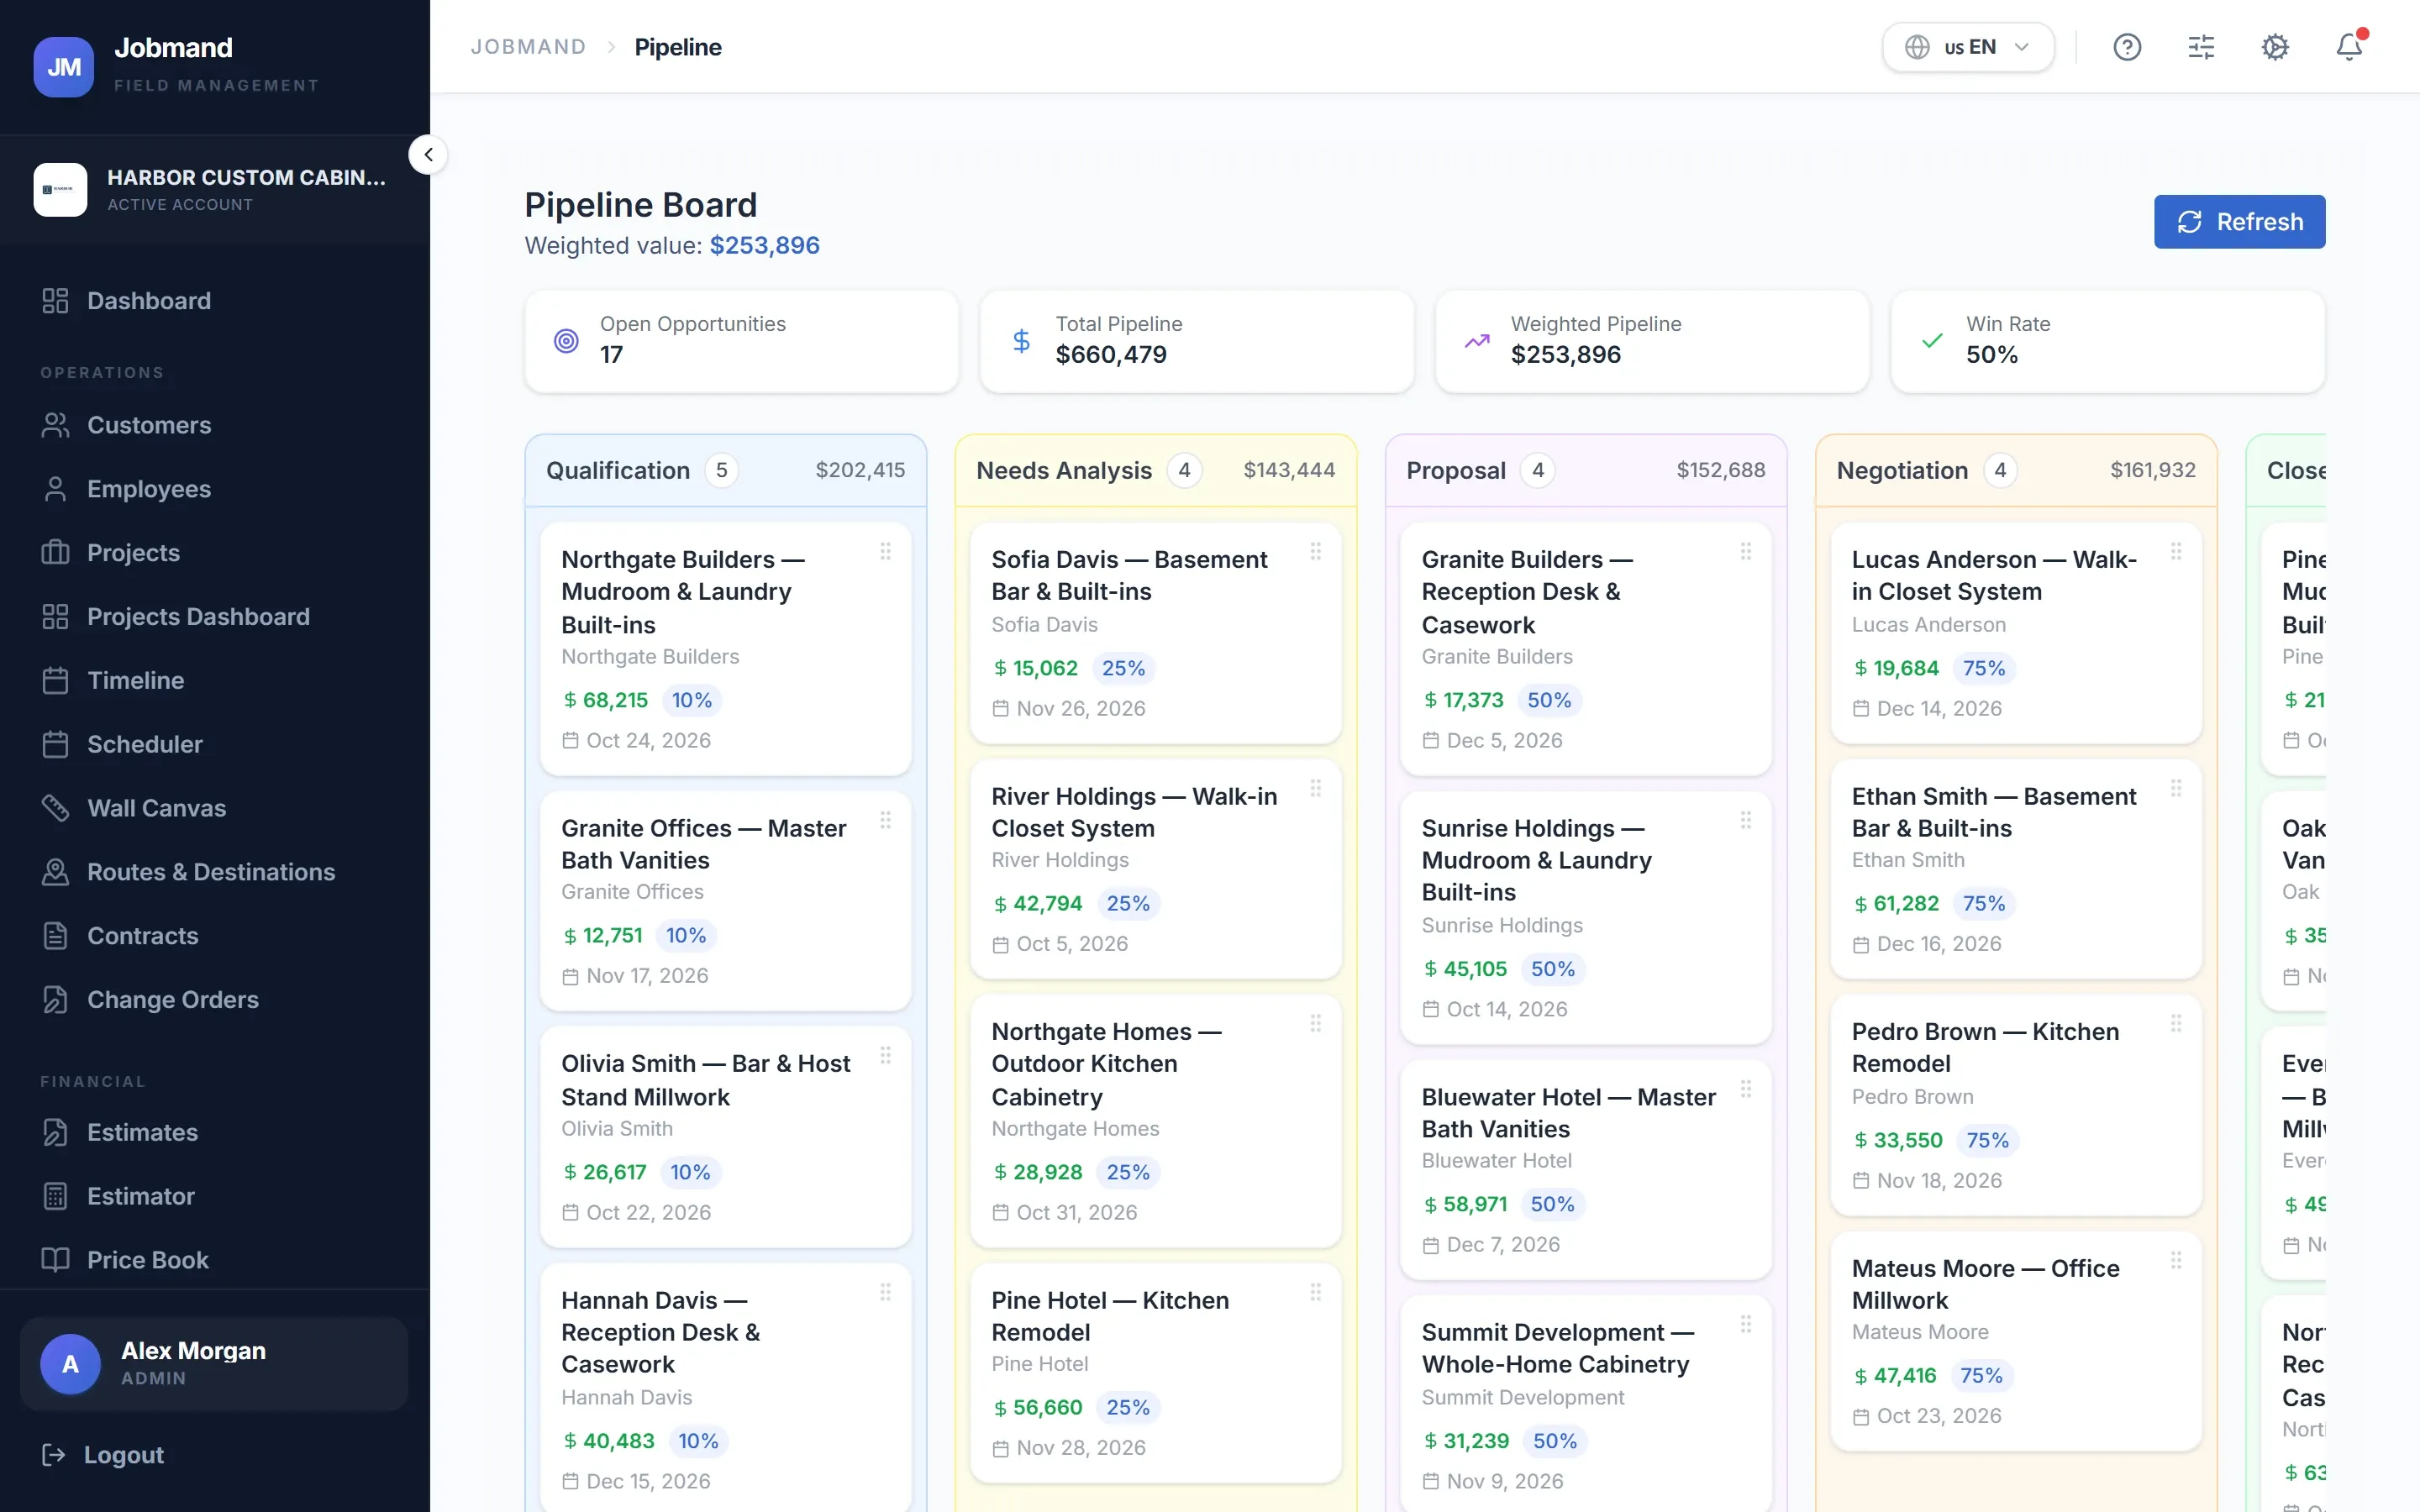Click the Win Rate checkmark icon
2420x1512 pixels.
pos(1932,341)
